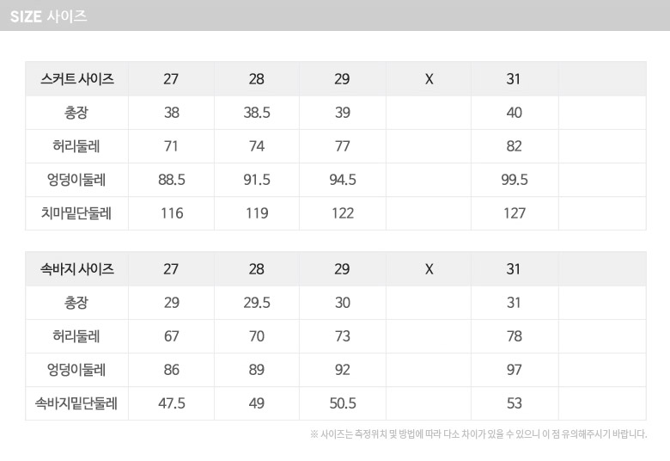The height and width of the screenshot is (461, 670).
Task: Click skirt hip value 99.5
Action: pos(514,180)
